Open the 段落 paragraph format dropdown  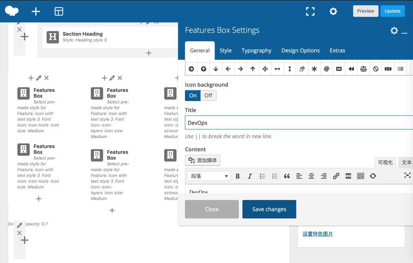[209, 176]
